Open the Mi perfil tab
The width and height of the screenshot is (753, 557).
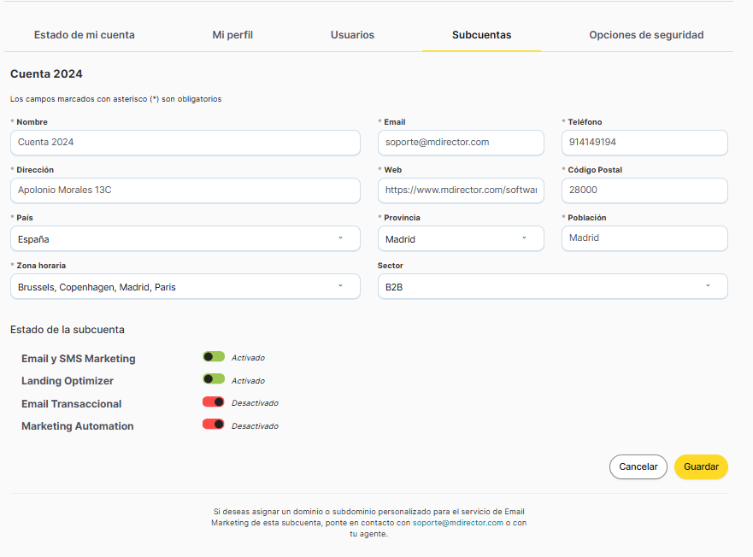[x=232, y=35]
